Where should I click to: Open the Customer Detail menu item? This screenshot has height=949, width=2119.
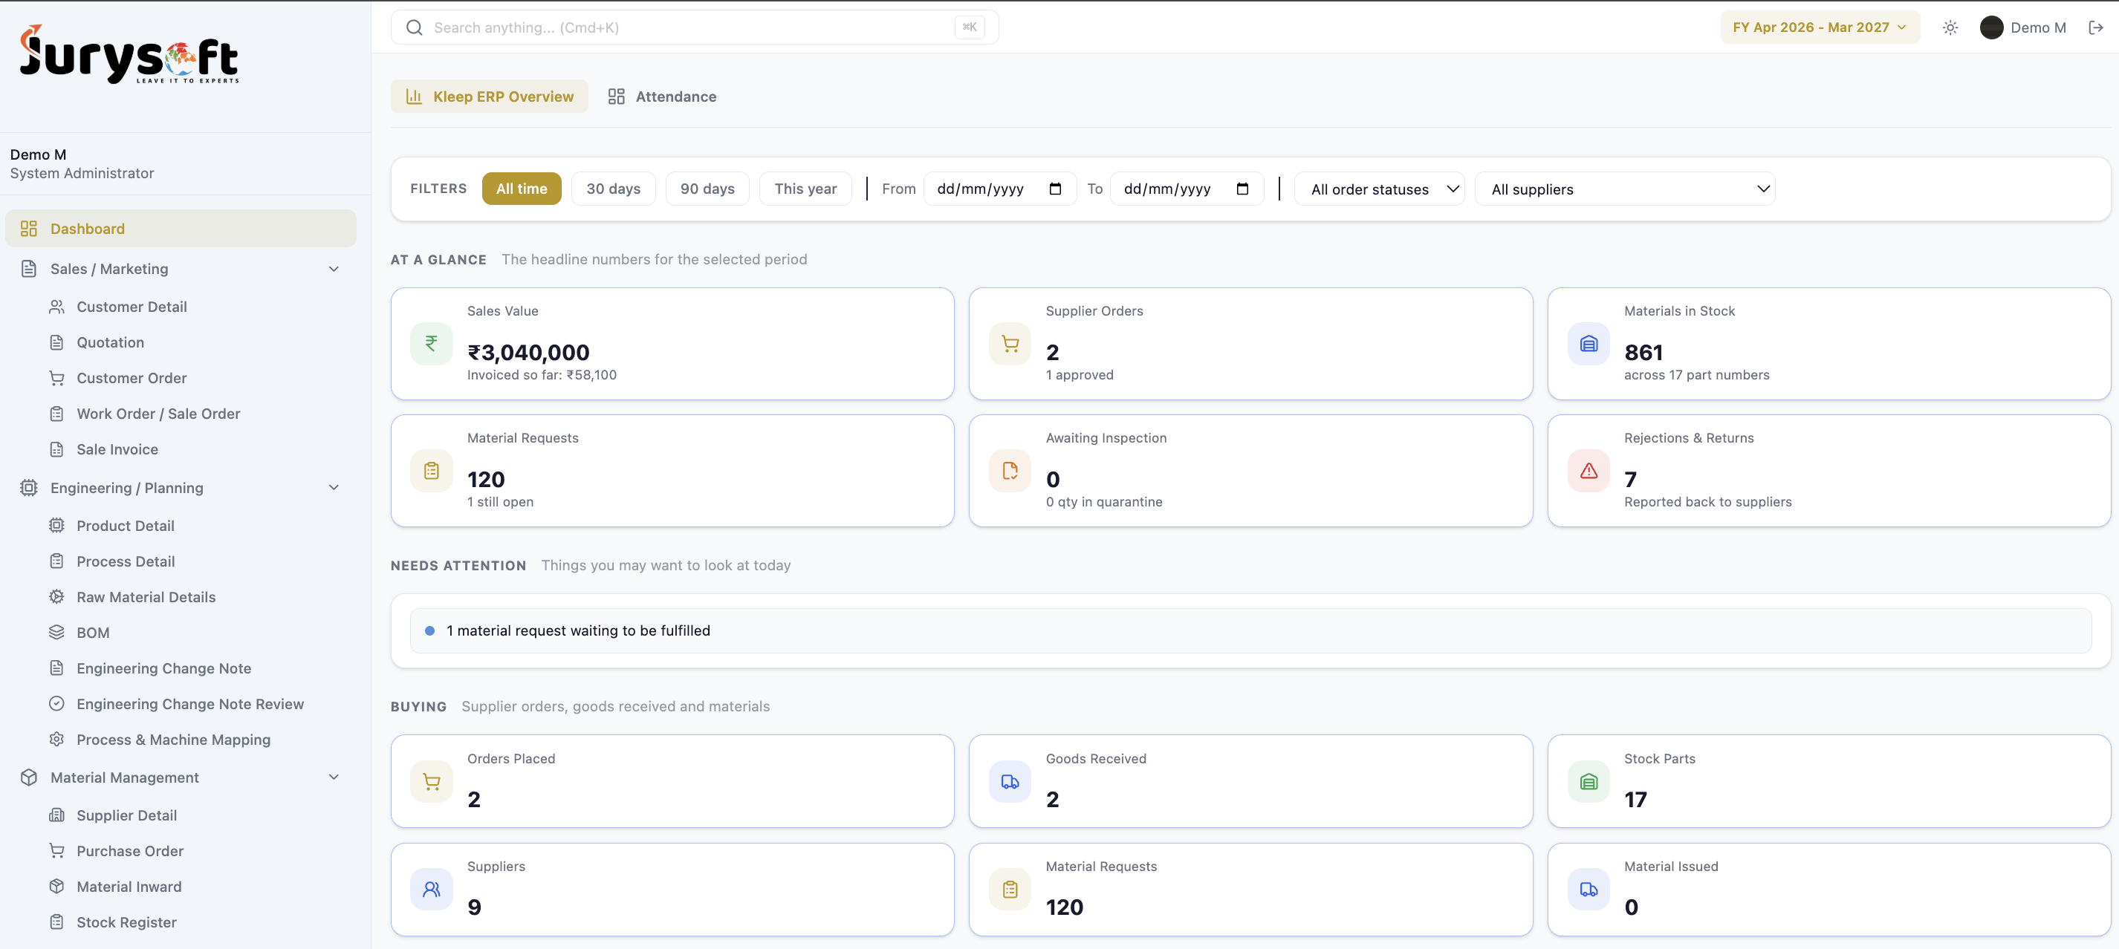(x=132, y=307)
